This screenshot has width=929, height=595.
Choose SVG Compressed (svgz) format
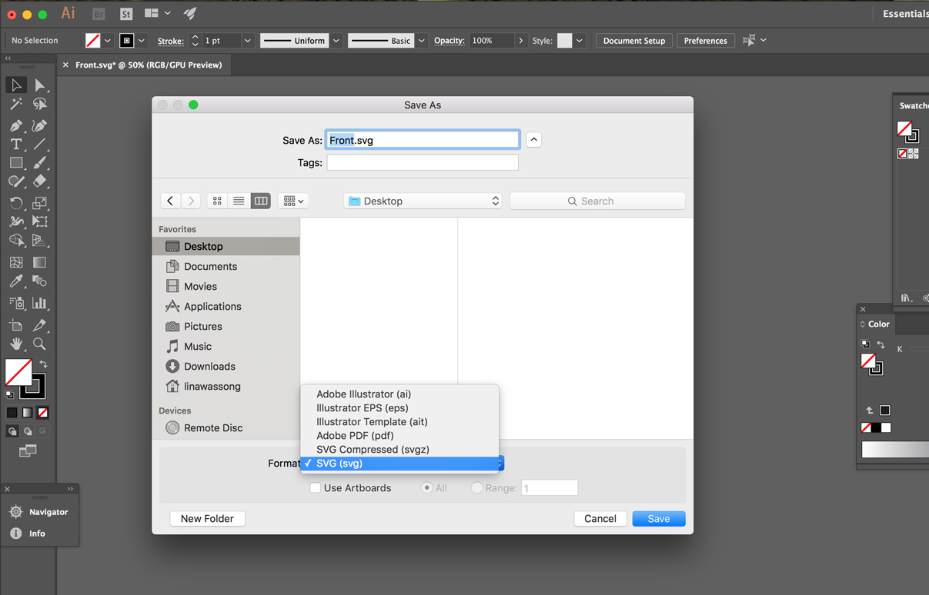pos(399,450)
